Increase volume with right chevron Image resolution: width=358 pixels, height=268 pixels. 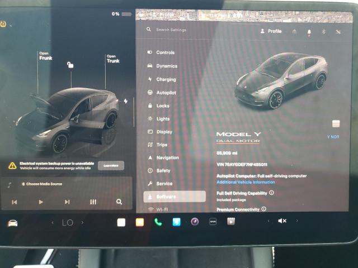(297, 221)
